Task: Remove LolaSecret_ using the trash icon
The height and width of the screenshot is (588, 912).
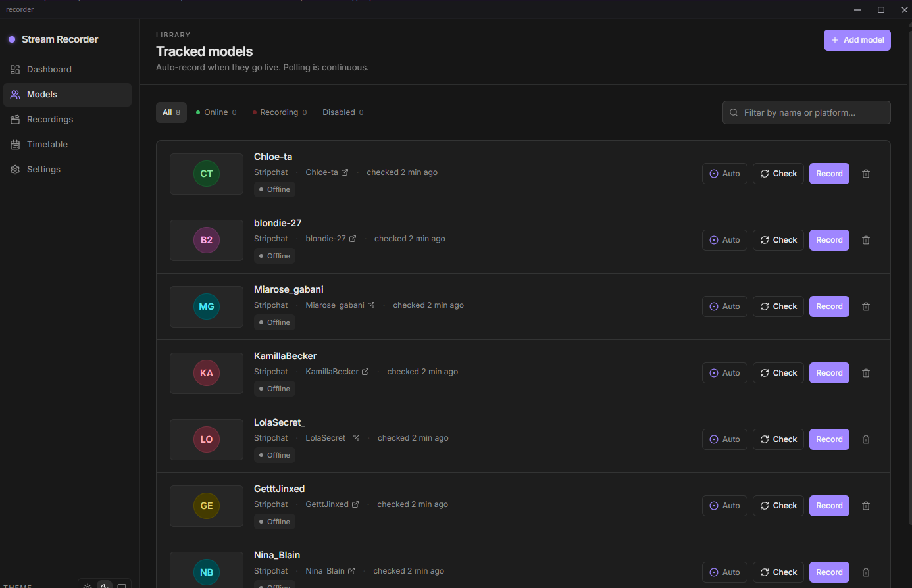Action: [x=866, y=439]
